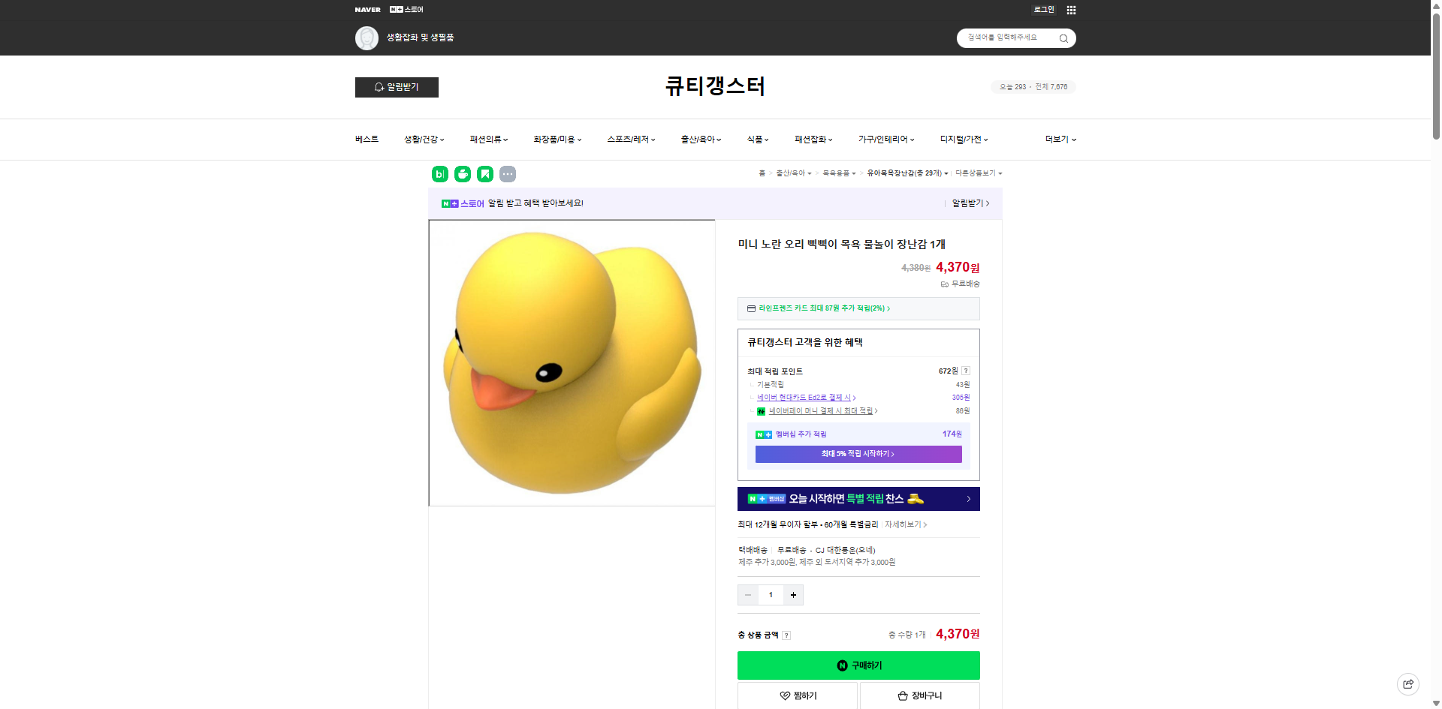Click the question mark beside 최대 적립 포인트
This screenshot has width=1442, height=709.
[x=967, y=370]
